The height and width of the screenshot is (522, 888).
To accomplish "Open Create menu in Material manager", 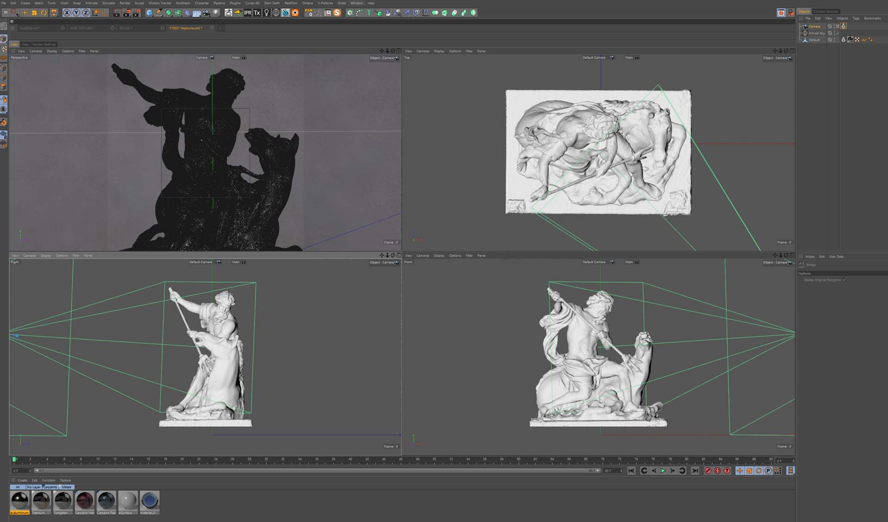I will pos(22,480).
